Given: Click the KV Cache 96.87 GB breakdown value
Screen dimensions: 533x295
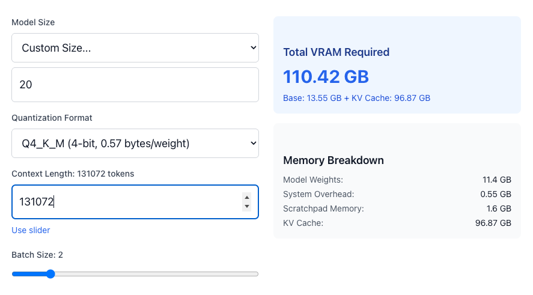Looking at the screenshot, I should coord(493,223).
